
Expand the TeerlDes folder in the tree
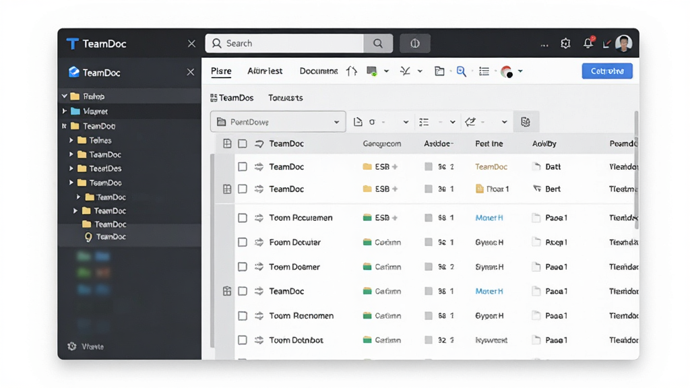pos(71,168)
